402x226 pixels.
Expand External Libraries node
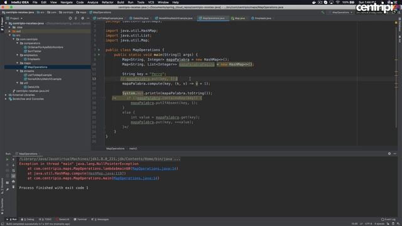click(x=6, y=95)
